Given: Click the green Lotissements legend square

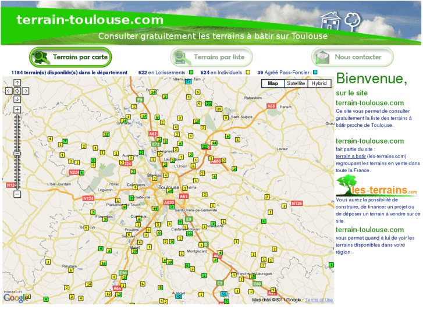Looking at the screenshot, I should [x=191, y=72].
